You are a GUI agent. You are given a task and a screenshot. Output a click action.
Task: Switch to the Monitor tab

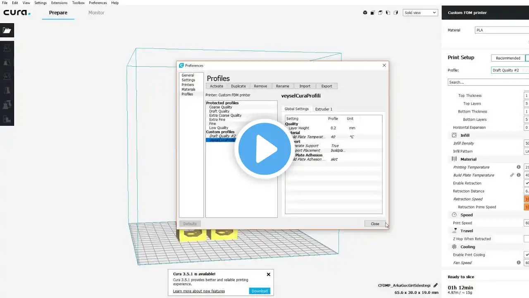[x=96, y=13]
